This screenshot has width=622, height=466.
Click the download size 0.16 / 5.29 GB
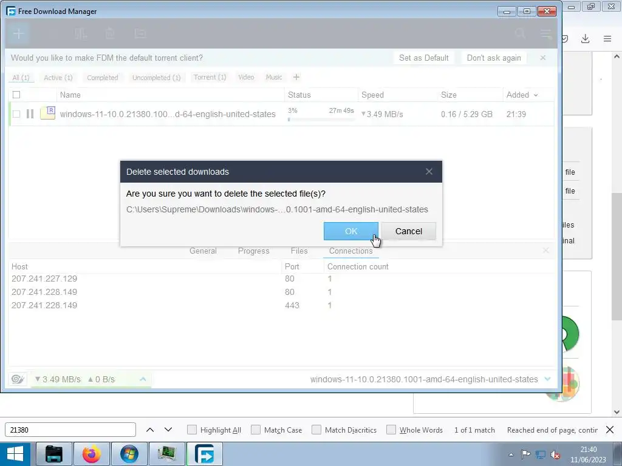[x=467, y=114]
